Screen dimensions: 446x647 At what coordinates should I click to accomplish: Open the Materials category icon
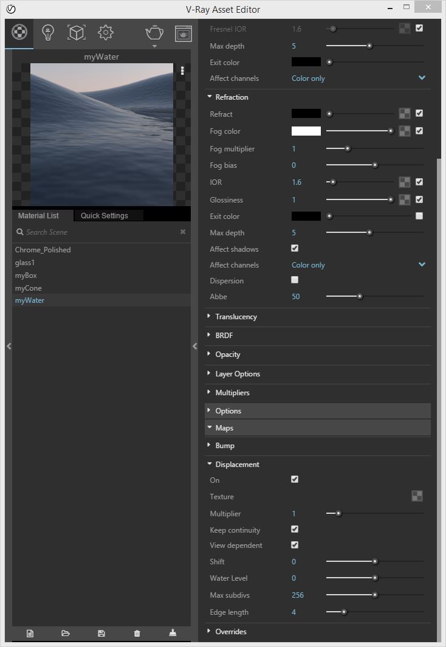(x=19, y=32)
